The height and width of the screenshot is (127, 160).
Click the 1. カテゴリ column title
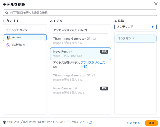click(x=11, y=21)
